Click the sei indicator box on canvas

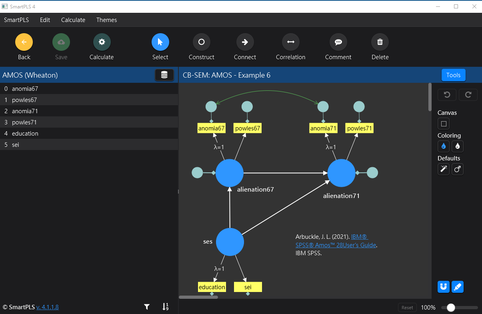tap(248, 287)
